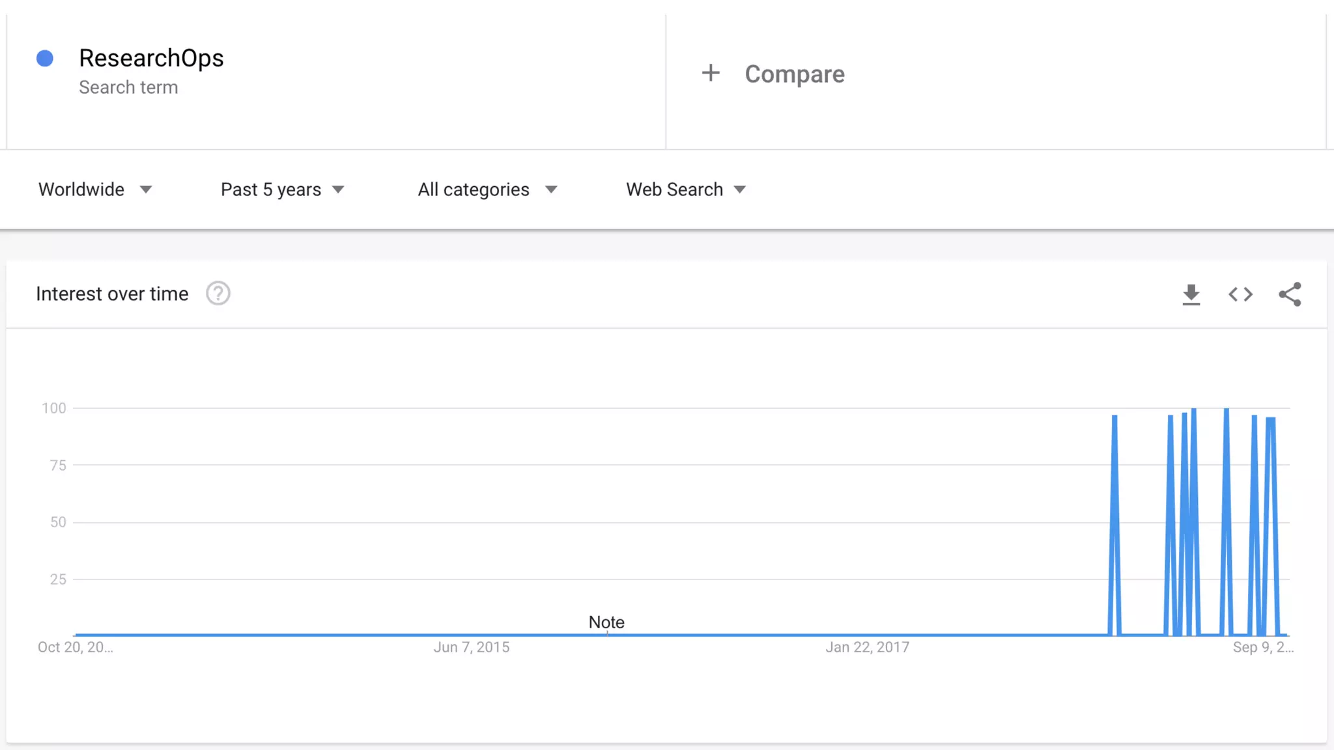Change the Web Search type dropdown
Screen dimensions: 1334x750
685,189
